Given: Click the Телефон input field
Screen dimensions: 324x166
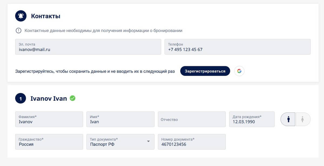Looking at the screenshot, I should tap(238, 47).
